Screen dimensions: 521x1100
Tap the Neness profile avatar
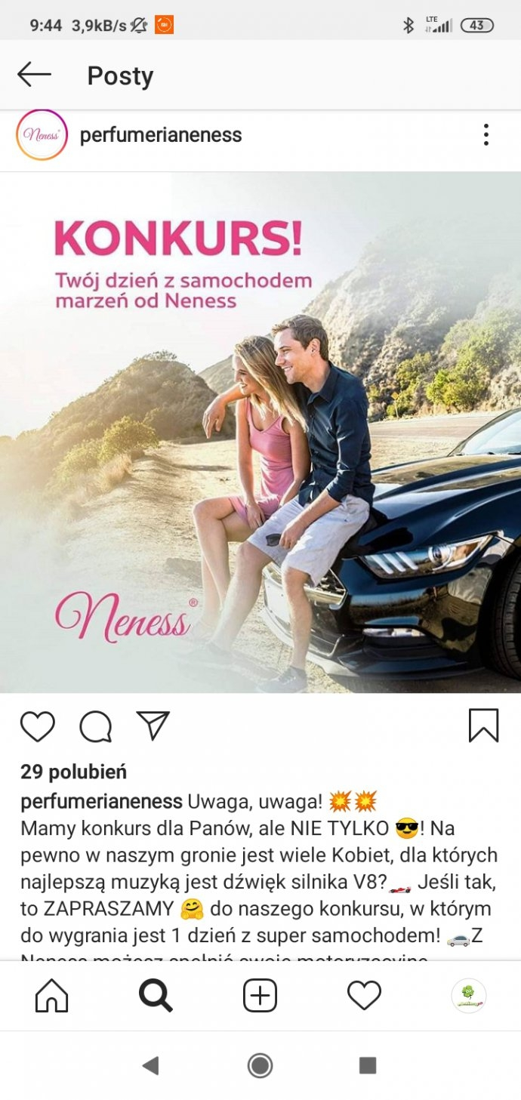42,135
